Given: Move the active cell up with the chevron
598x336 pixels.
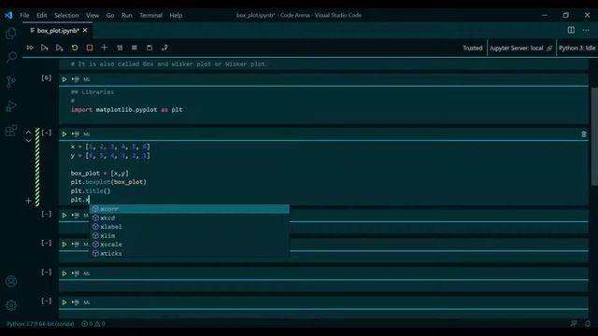Looking at the screenshot, I should [29, 133].
